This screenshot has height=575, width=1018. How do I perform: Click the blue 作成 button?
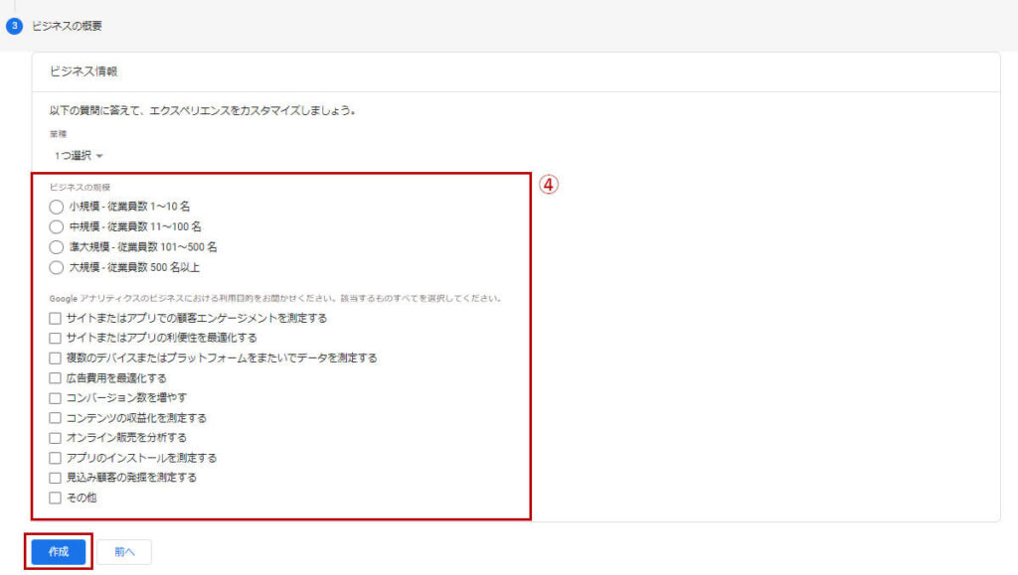click(x=59, y=552)
